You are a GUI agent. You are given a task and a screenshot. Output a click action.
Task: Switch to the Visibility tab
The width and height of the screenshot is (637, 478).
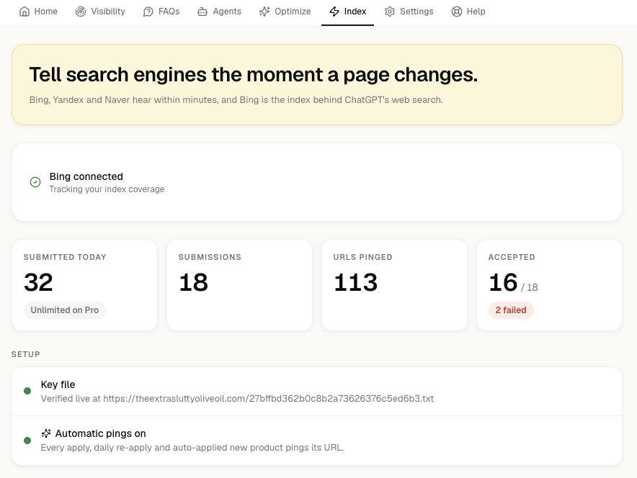coord(100,12)
